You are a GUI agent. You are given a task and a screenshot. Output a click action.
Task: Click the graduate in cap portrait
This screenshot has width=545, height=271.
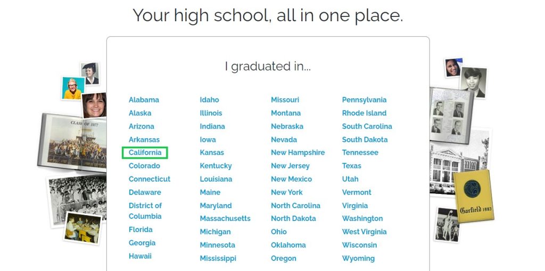point(90,73)
